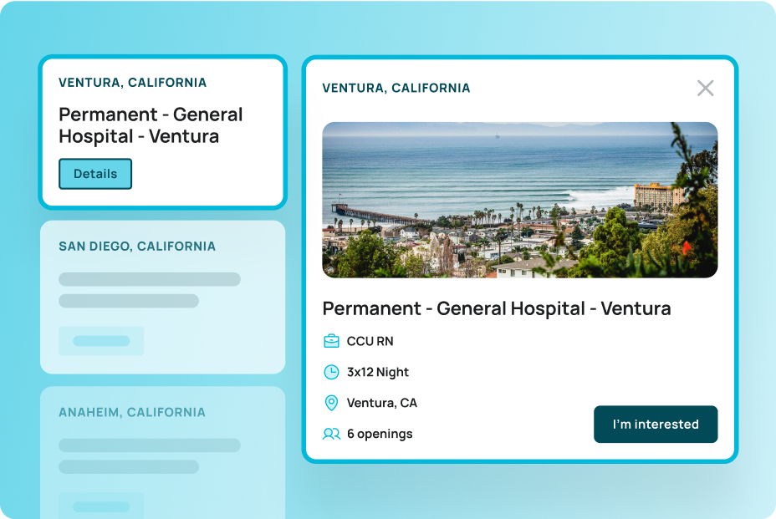Viewport: 776px width, 519px height.
Task: Click the 6 openings text
Action: click(379, 434)
